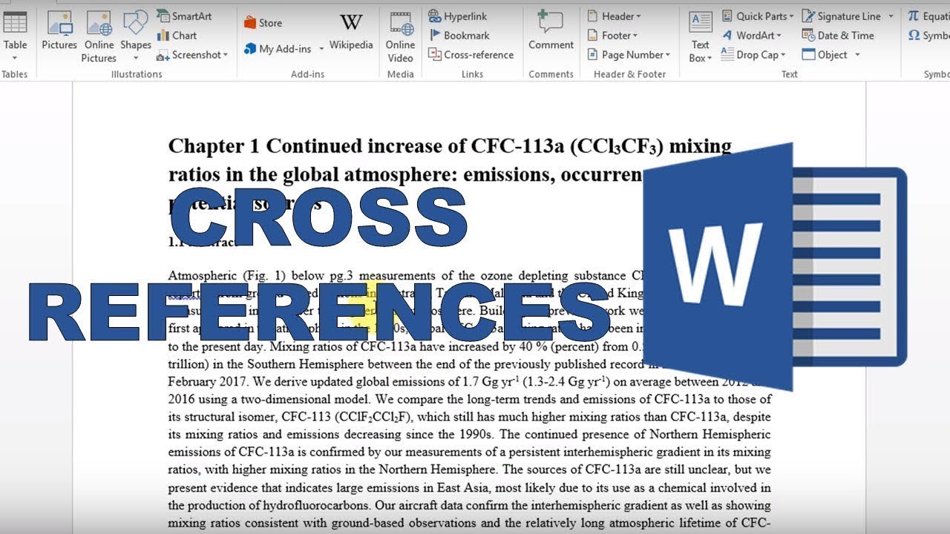This screenshot has height=534, width=950.
Task: Expand the My Add-ins dropdown arrow
Action: click(321, 49)
